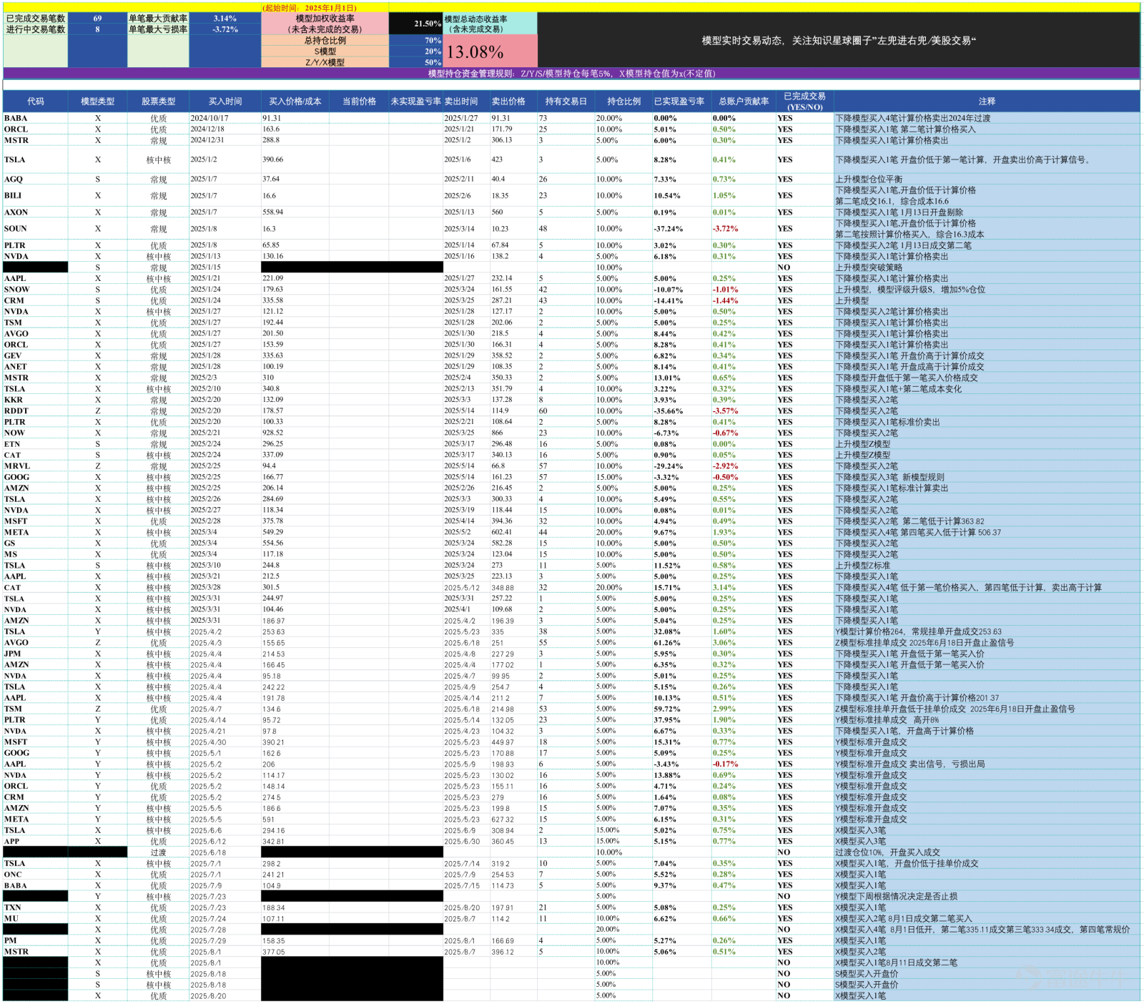Viewport: 1144px width, 1004px height.
Task: Click the purple 模型持仓资金管理规则 row
Action: click(x=571, y=74)
